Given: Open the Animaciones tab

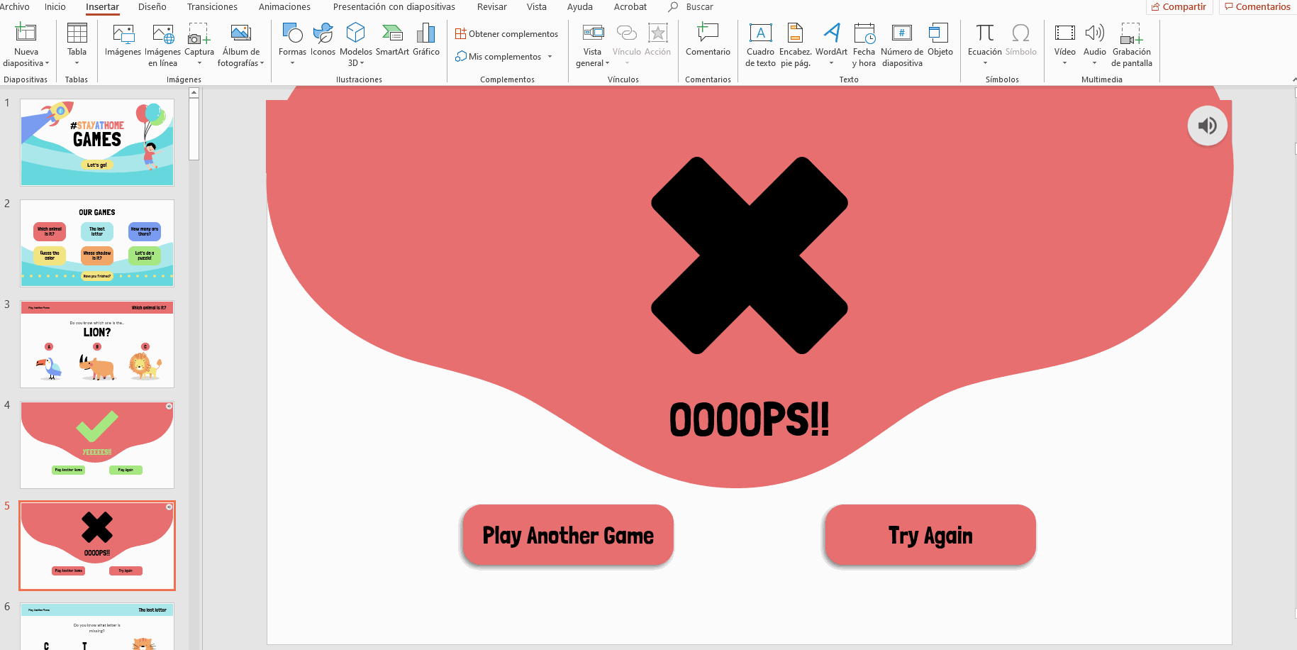Looking at the screenshot, I should point(284,6).
